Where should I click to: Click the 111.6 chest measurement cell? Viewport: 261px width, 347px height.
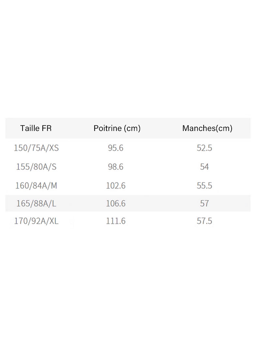click(115, 221)
